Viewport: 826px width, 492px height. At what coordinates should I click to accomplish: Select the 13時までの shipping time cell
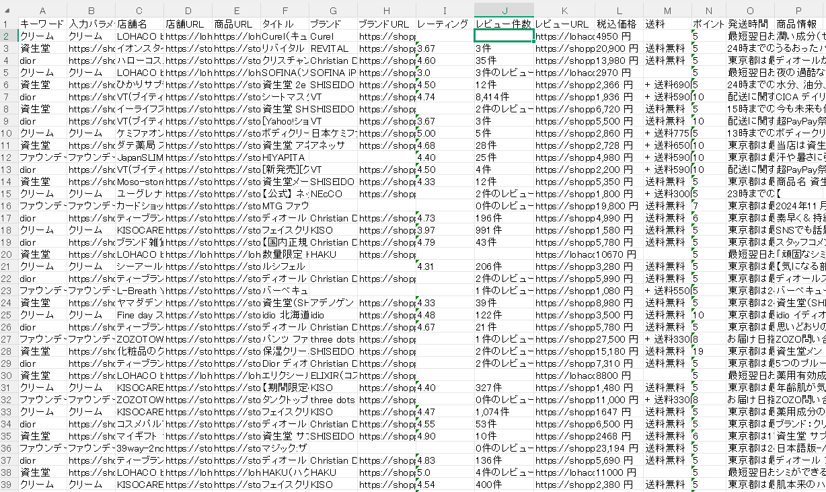click(x=750, y=133)
